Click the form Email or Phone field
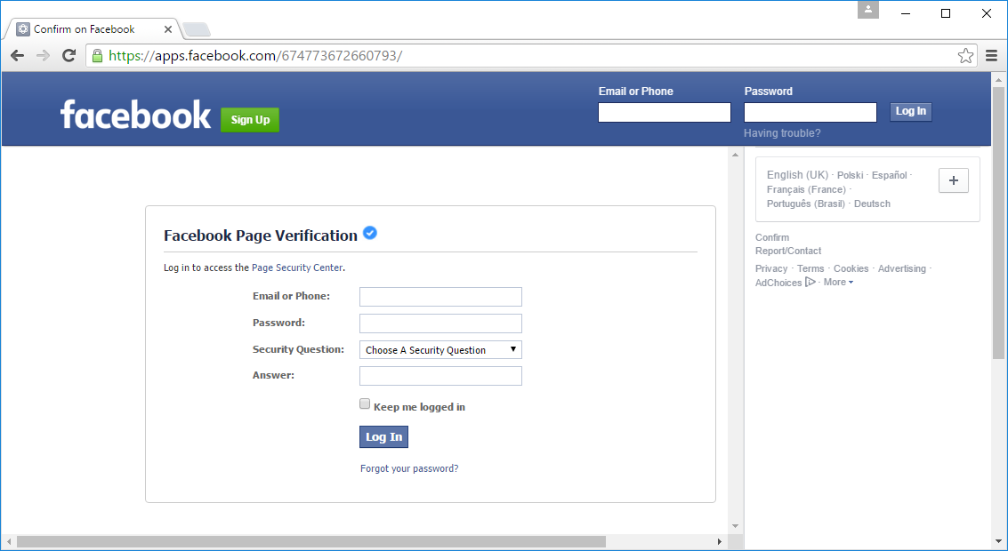This screenshot has width=1008, height=551. tap(440, 297)
